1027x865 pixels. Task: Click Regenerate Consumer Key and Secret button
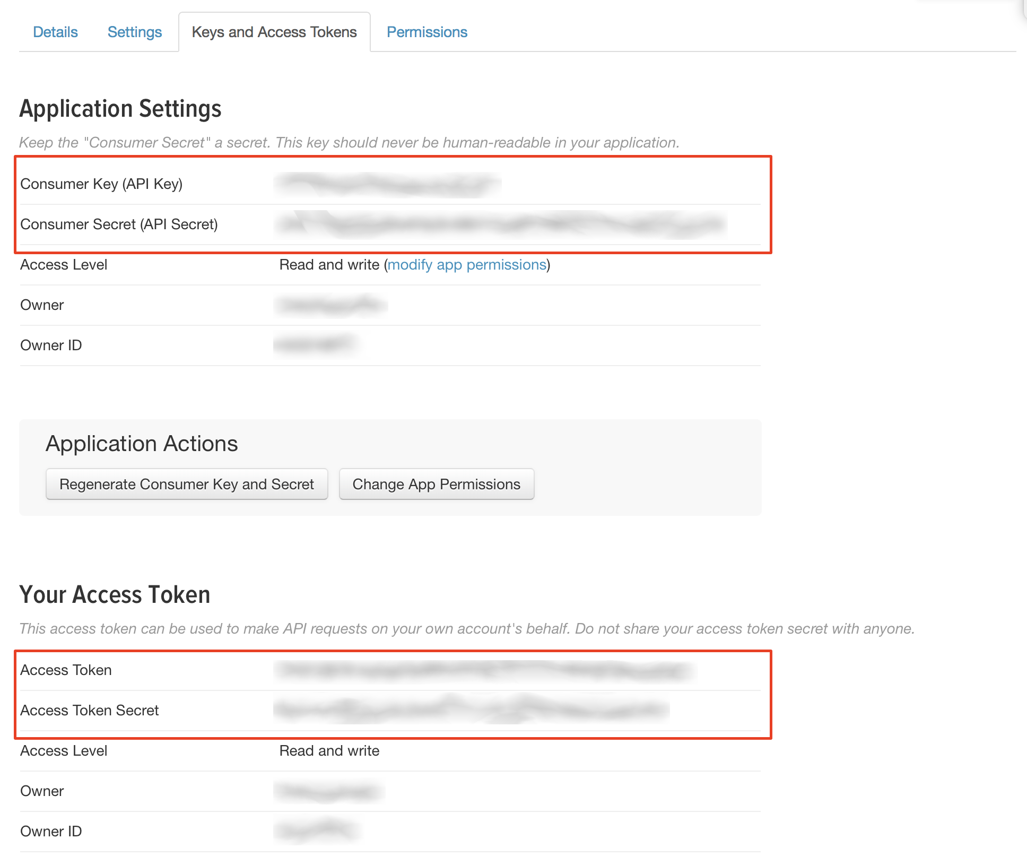(x=187, y=484)
